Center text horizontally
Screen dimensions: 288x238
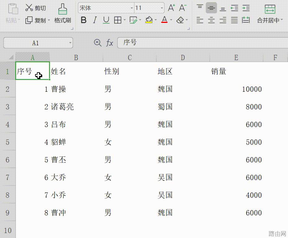click(211, 20)
